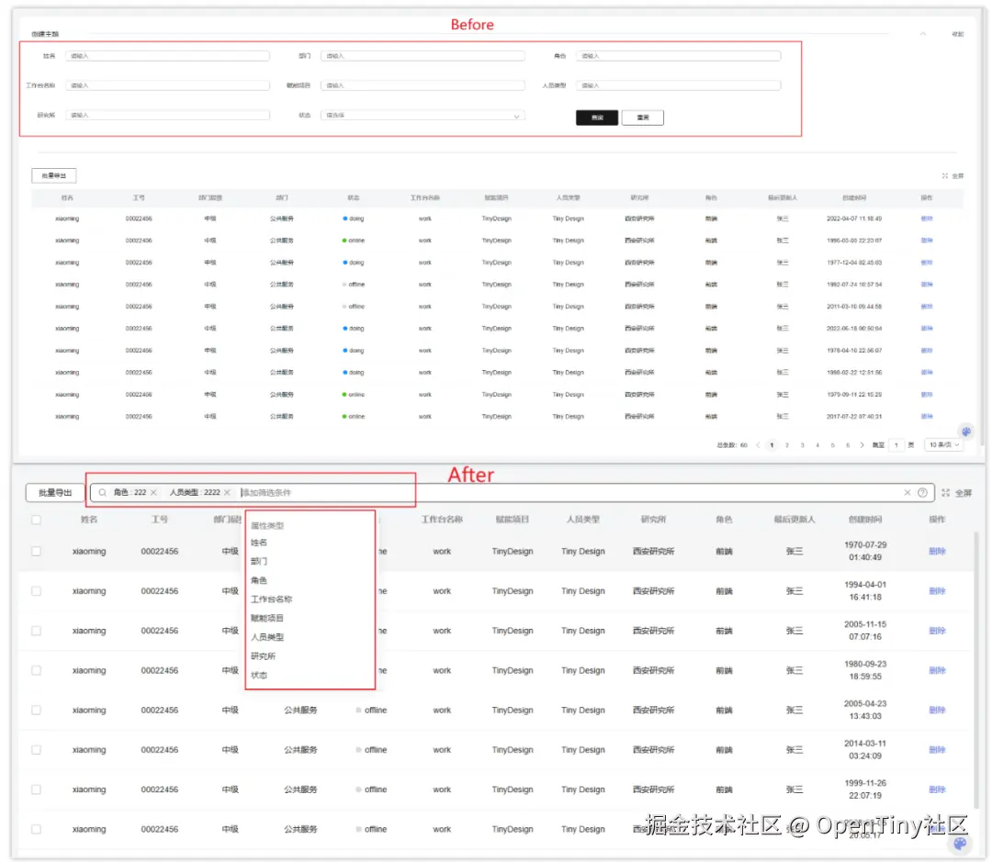Go to previous page with the left arrow
This screenshot has width=992, height=862.
[757, 445]
